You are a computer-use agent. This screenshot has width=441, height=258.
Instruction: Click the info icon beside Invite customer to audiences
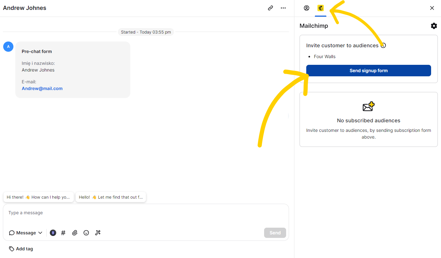[x=384, y=45]
